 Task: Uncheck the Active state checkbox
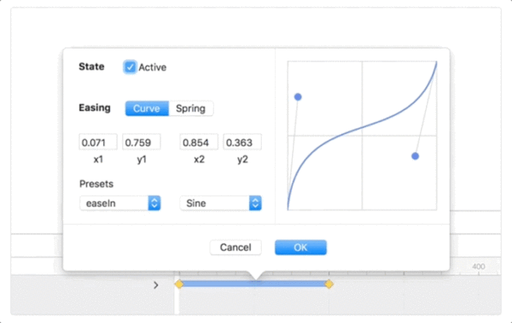tap(130, 67)
